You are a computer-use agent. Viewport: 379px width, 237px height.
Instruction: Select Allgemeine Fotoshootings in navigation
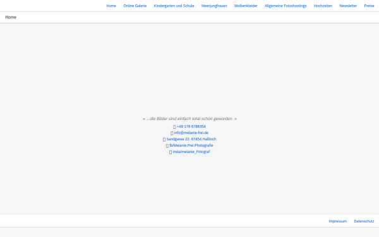pos(286,6)
